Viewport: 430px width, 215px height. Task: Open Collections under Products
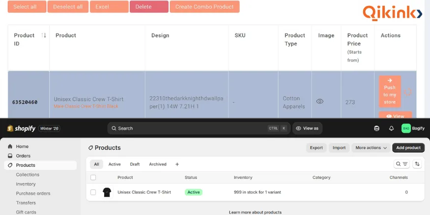(x=28, y=174)
